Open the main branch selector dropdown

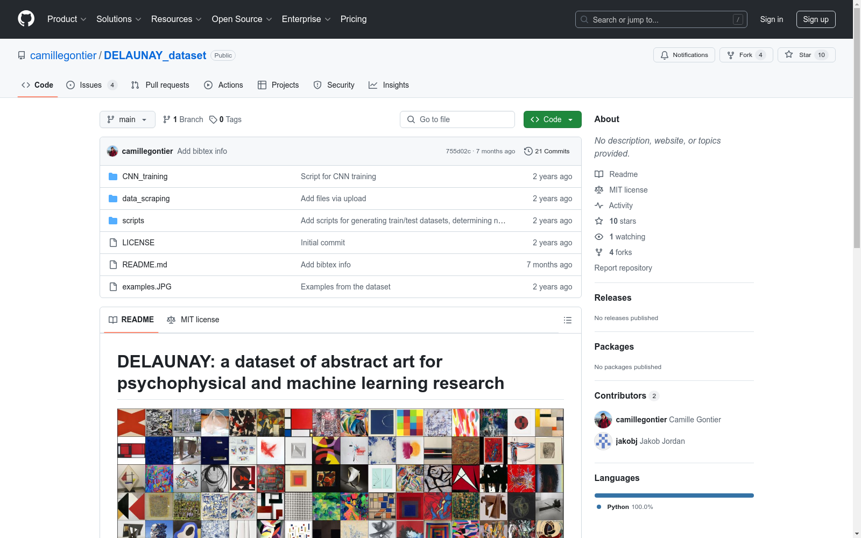pyautogui.click(x=128, y=119)
